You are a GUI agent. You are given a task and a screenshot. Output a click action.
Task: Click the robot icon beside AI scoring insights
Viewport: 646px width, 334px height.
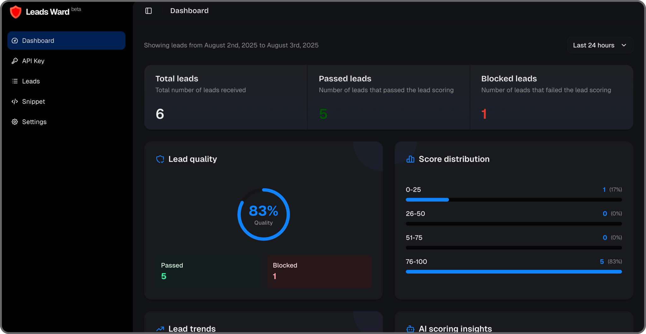click(410, 329)
